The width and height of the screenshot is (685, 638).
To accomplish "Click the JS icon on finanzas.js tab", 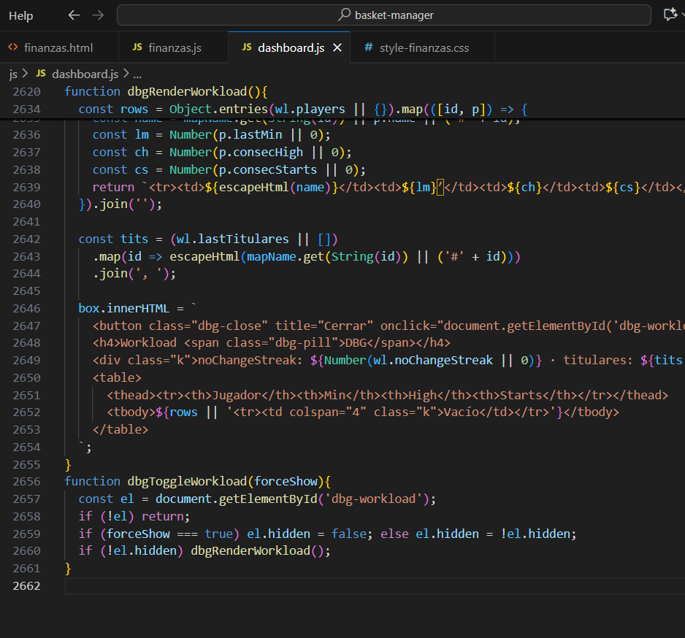I will [x=137, y=47].
